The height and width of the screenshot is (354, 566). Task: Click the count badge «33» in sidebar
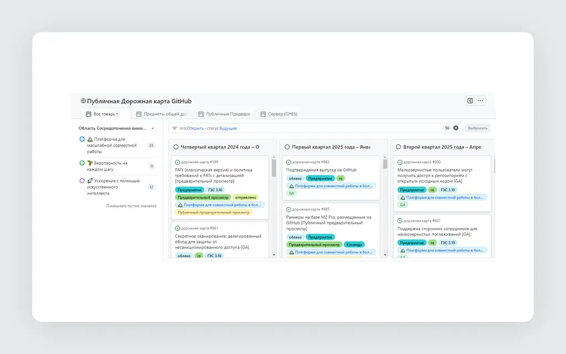tap(151, 145)
